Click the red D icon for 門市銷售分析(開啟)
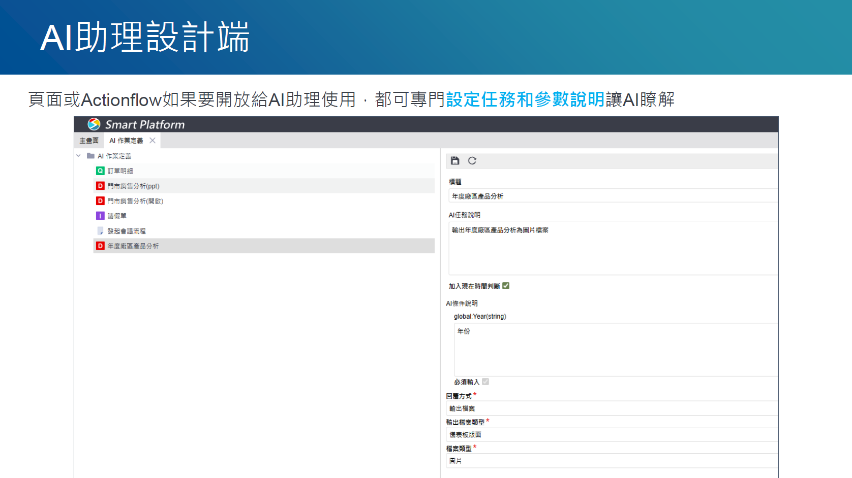The image size is (852, 478). (x=100, y=200)
